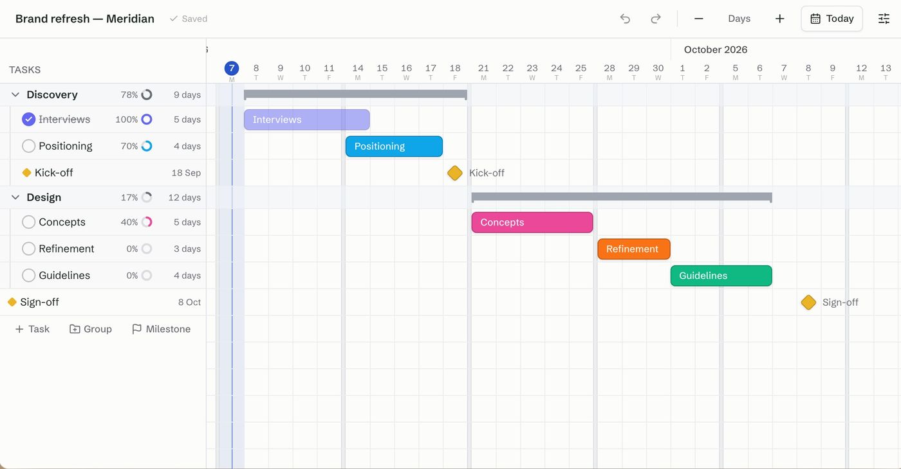
Task: Click Discovery's progress ring icon
Action: [x=147, y=95]
